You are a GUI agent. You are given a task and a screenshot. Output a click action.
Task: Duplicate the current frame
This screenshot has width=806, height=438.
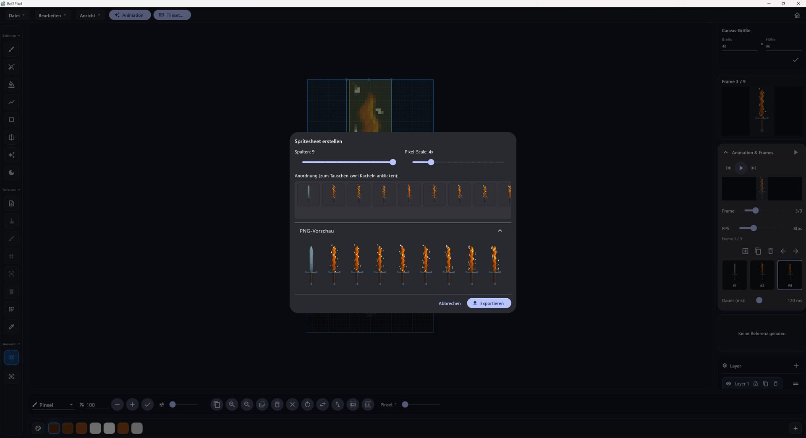(x=758, y=251)
